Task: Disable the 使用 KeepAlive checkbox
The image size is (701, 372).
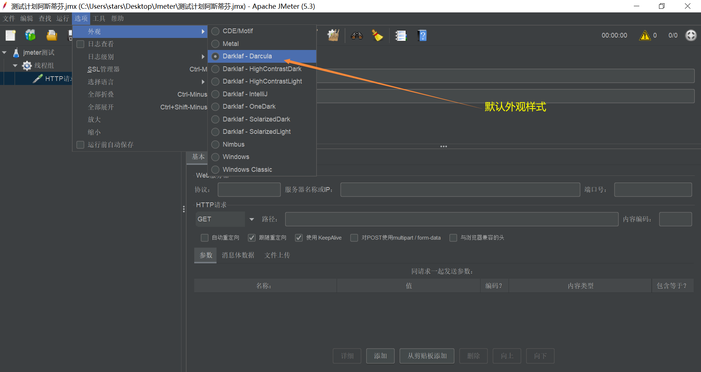Action: (x=299, y=237)
